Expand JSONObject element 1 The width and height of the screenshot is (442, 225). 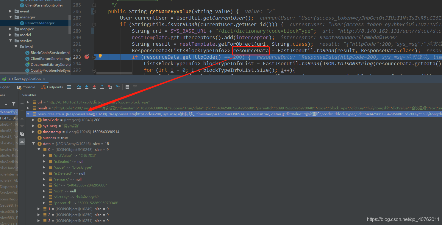click(x=39, y=209)
